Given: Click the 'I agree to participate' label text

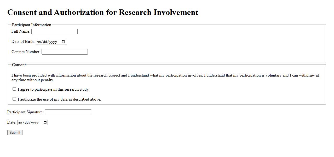Looking at the screenshot, I should [54, 89].
